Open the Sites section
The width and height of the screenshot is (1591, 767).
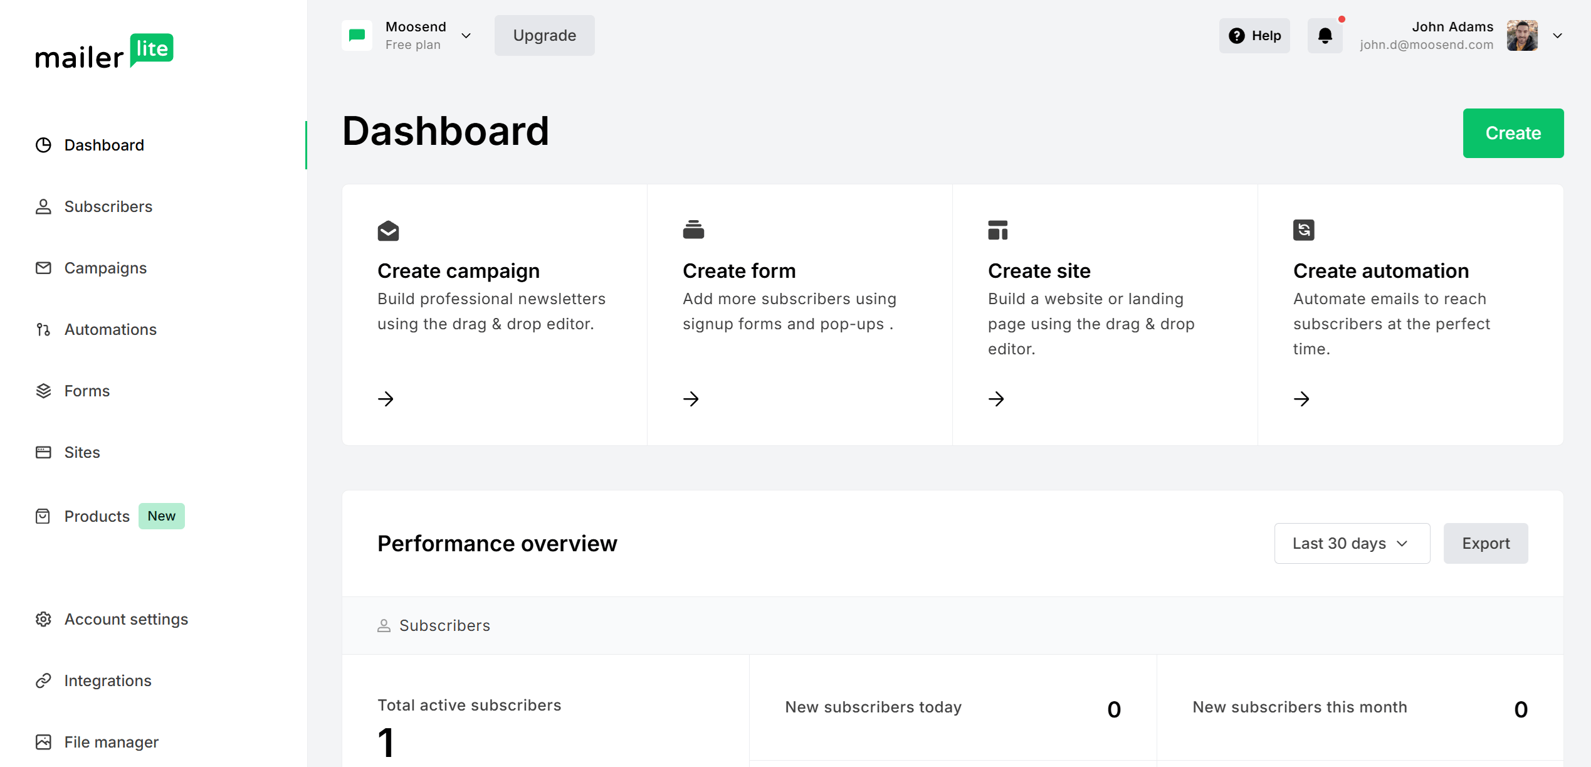pos(81,452)
